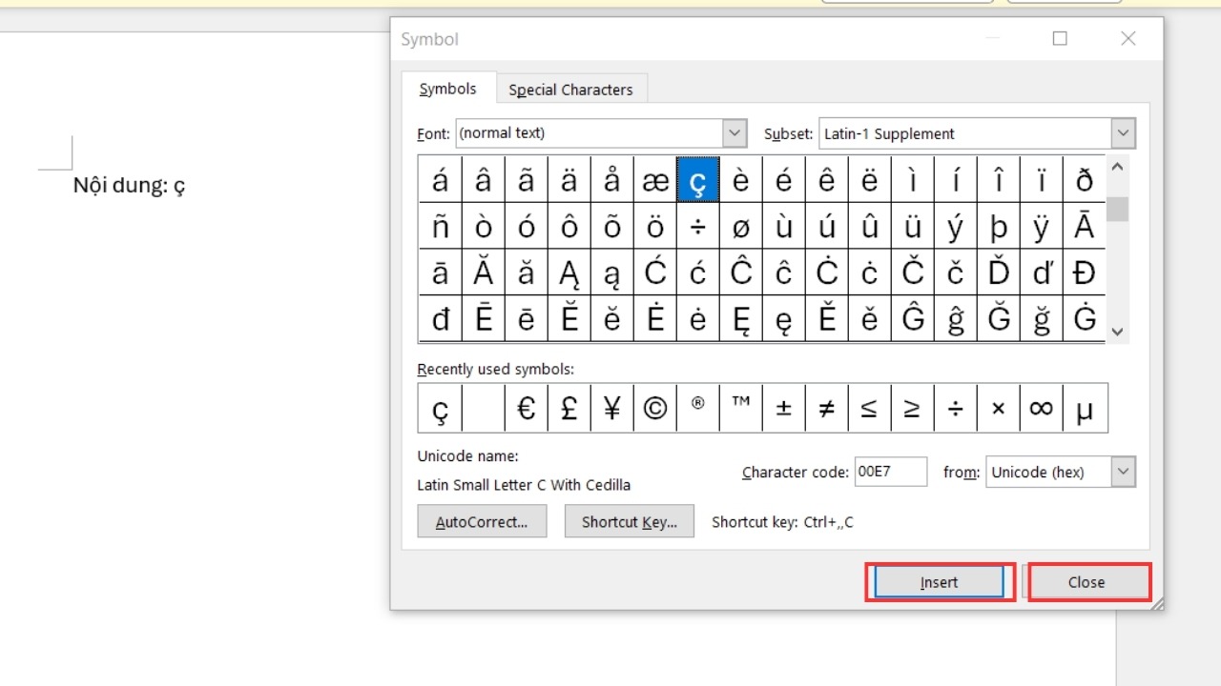Select the multiplication × symbol
Image resolution: width=1221 pixels, height=686 pixels.
point(998,408)
